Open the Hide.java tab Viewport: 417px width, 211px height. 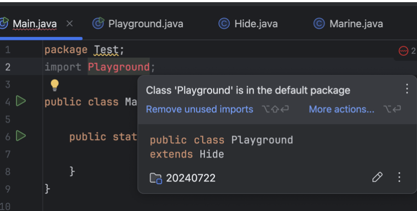pyautogui.click(x=256, y=24)
